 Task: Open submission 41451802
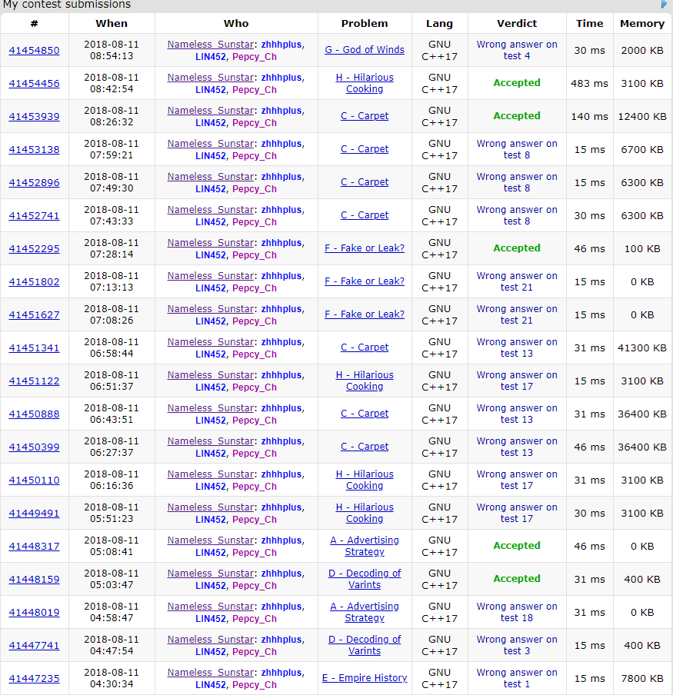click(x=34, y=282)
